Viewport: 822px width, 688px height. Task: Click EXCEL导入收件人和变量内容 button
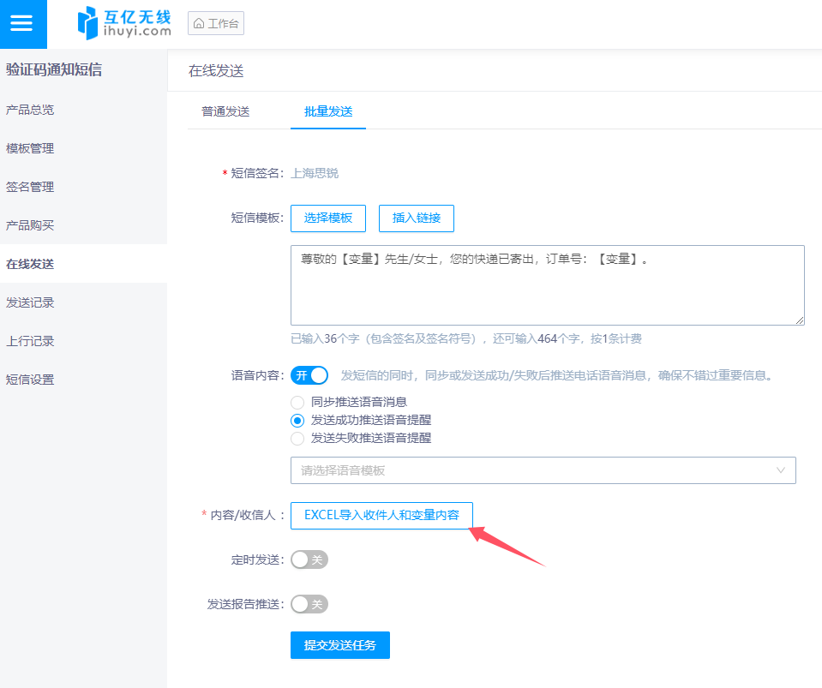(x=381, y=515)
